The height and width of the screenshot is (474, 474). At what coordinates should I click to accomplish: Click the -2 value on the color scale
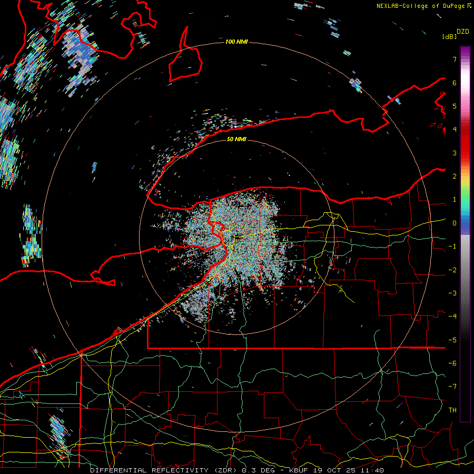click(452, 270)
